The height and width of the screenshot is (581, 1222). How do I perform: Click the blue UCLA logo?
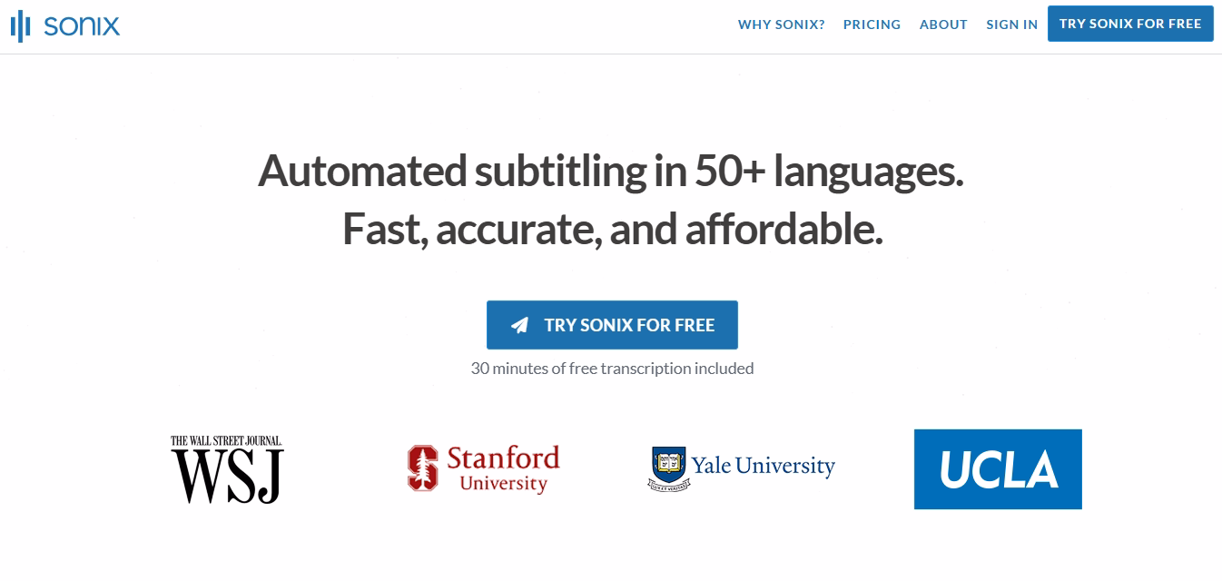pyautogui.click(x=998, y=469)
